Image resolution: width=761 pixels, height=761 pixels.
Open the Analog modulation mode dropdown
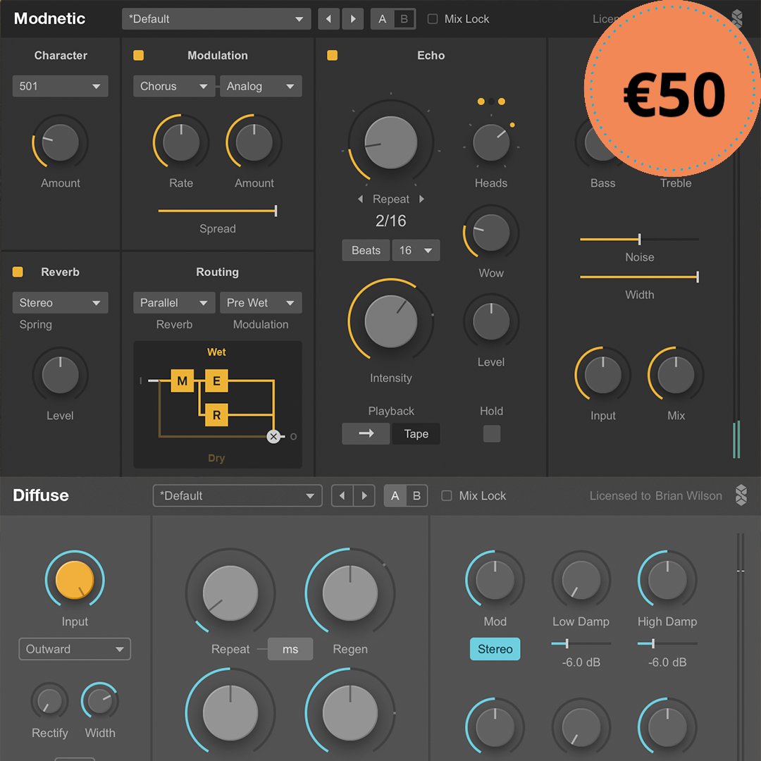(x=261, y=86)
